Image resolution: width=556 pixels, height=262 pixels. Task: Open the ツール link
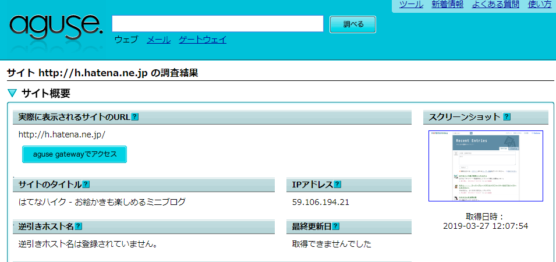412,5
